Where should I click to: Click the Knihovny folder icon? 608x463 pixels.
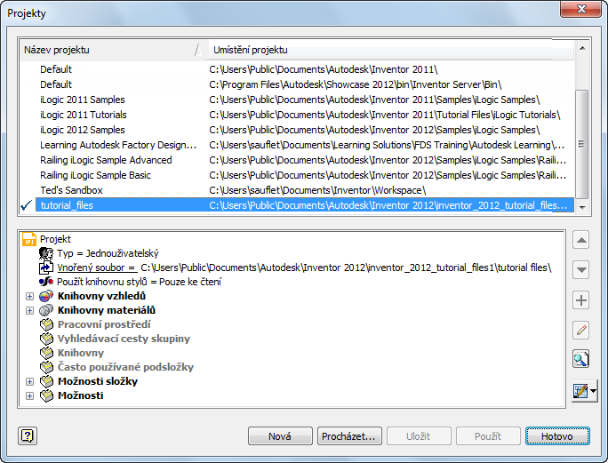click(x=46, y=353)
